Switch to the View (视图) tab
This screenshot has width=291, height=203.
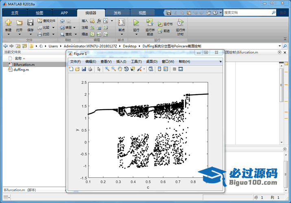(142, 13)
